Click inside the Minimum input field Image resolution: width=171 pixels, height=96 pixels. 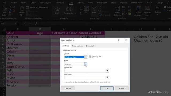tap(85, 71)
